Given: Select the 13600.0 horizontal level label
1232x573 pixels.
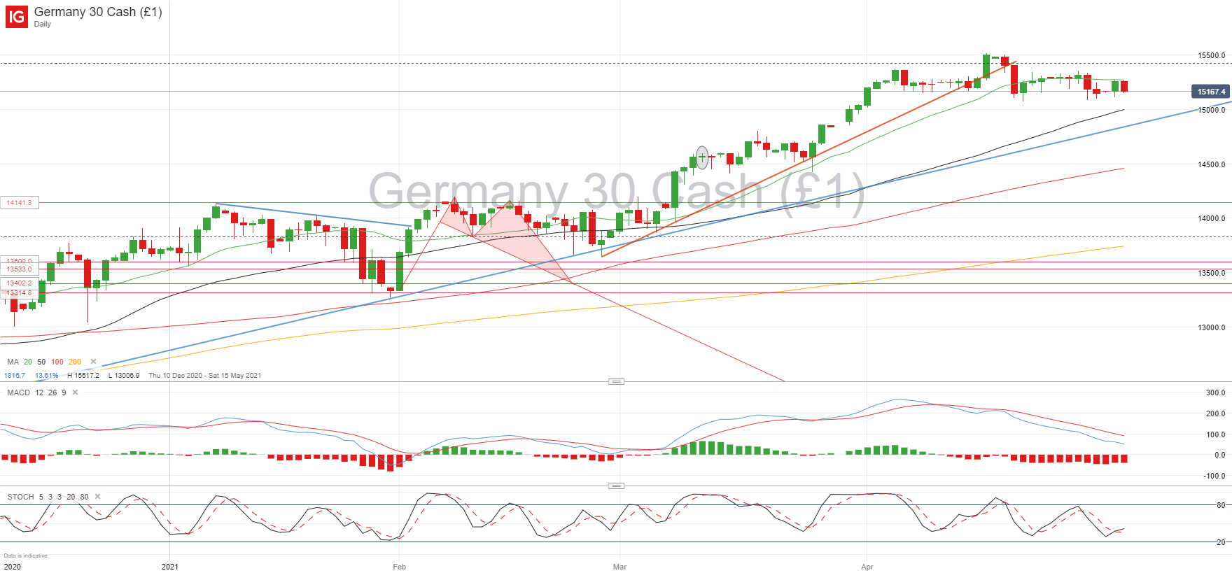Looking at the screenshot, I should 20,261.
